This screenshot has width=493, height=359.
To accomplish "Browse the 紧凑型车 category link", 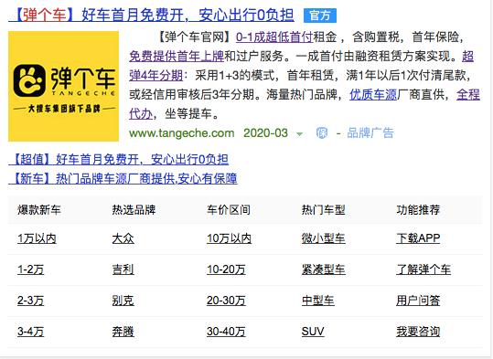I will pyautogui.click(x=324, y=269).
